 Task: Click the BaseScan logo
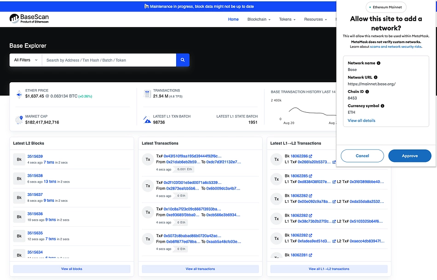coord(29,18)
